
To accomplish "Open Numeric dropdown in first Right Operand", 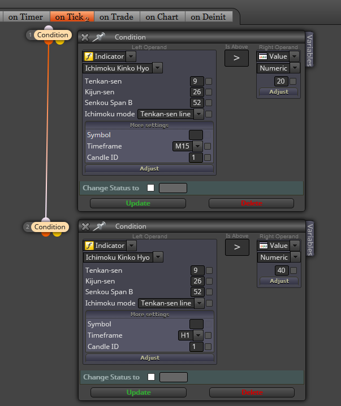I will (x=295, y=68).
